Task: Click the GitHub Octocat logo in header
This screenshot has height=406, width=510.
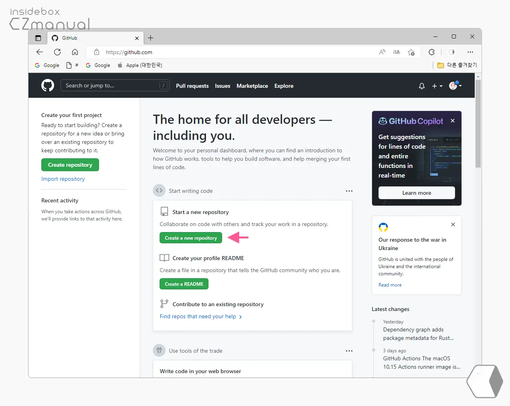Action: (x=48, y=85)
